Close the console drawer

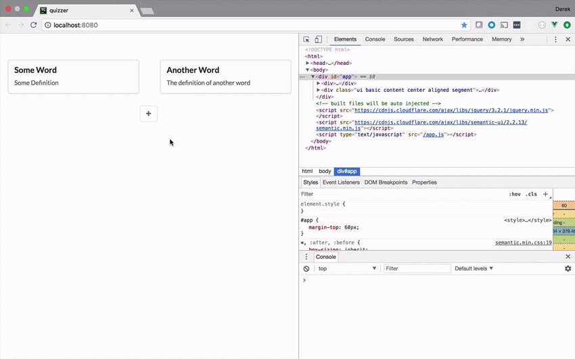(x=568, y=257)
